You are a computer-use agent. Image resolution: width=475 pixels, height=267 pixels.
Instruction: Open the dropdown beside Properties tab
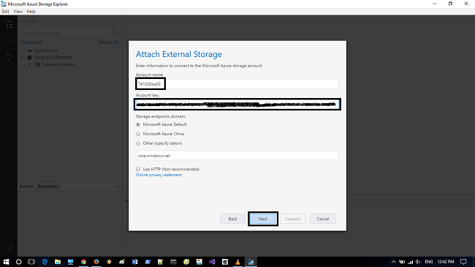point(118,187)
